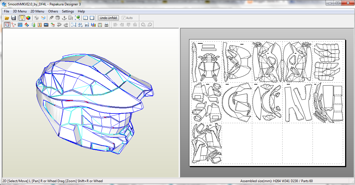Open the 2D Menu

pos(37,11)
